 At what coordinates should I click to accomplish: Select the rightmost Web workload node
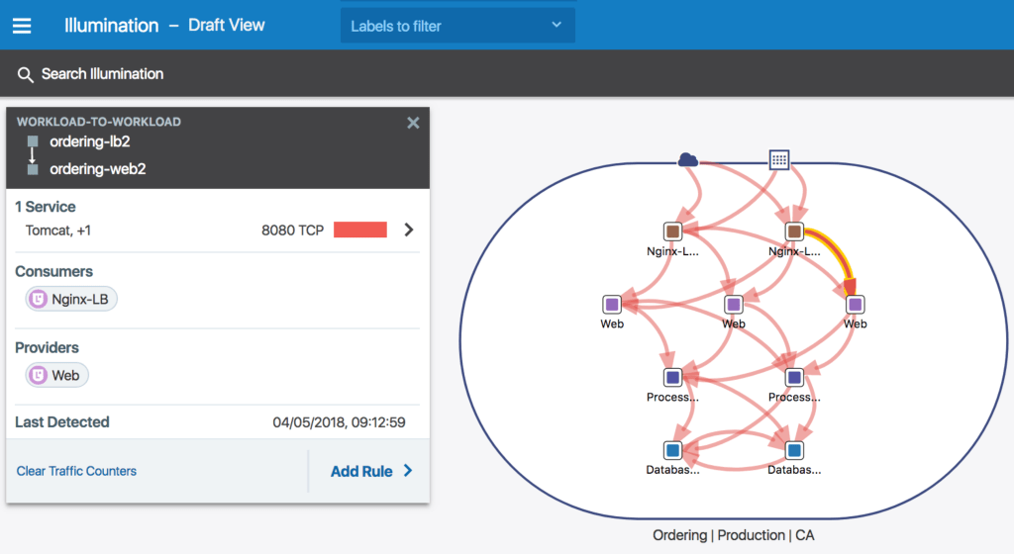point(855,304)
